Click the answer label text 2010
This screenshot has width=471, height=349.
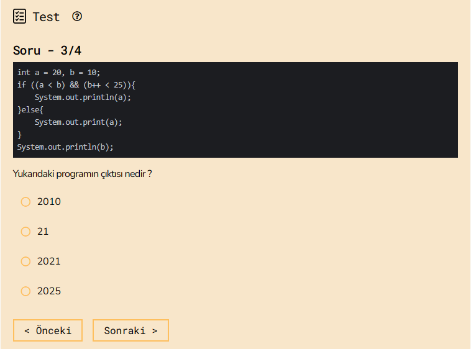coord(49,202)
